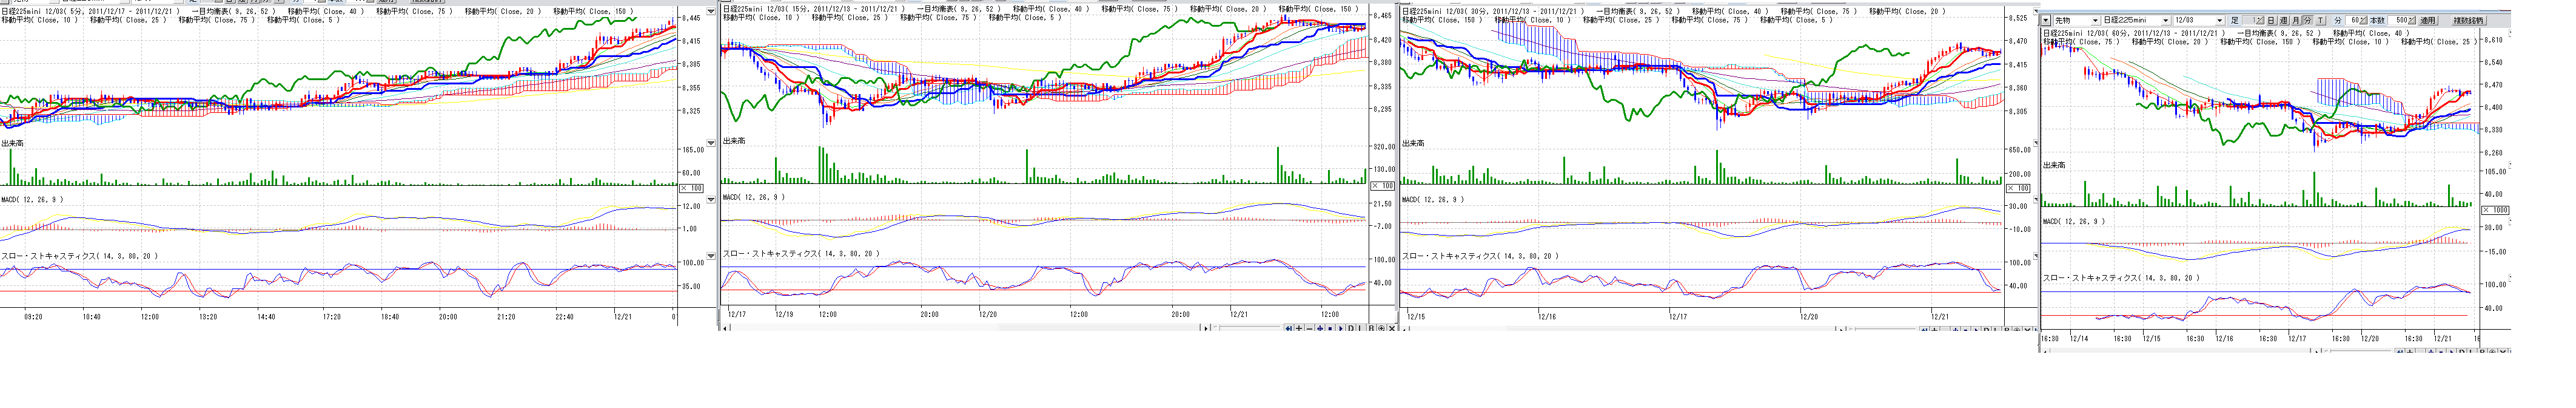Switch to daily bars with 日 button
The width and height of the screenshot is (2576, 408).
[2272, 21]
